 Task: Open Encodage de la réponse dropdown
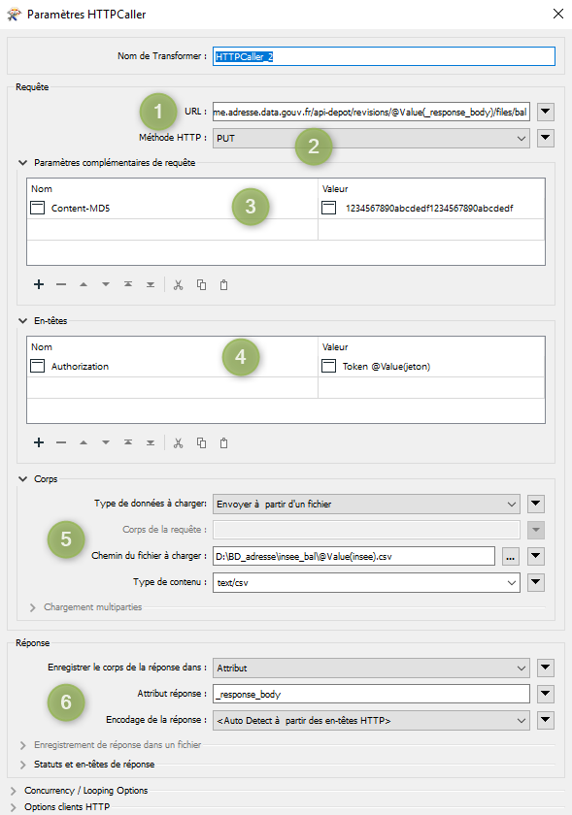(371, 720)
